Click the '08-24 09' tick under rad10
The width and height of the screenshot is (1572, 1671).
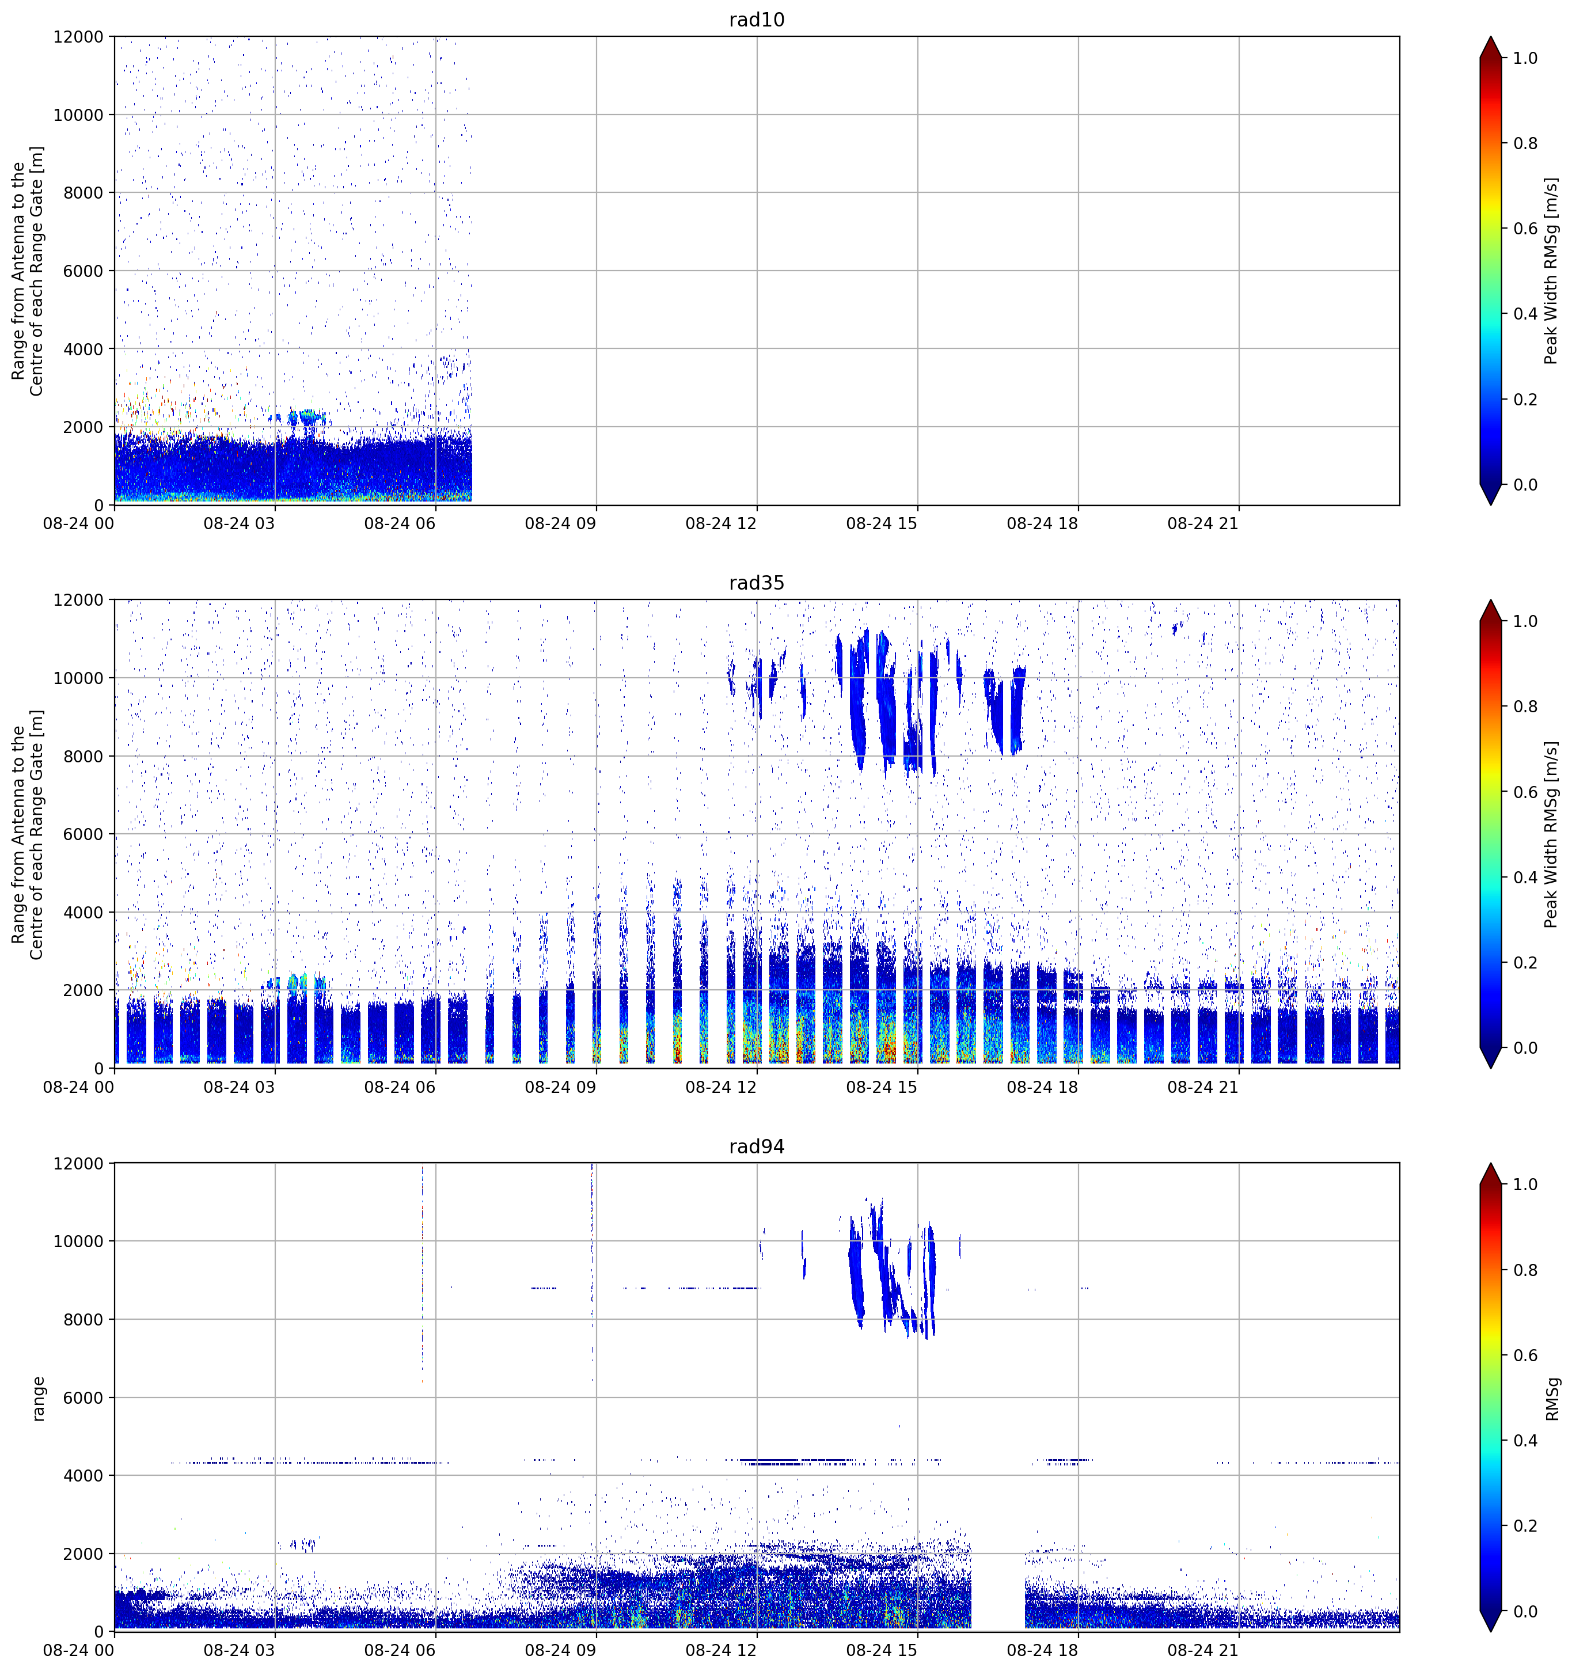(560, 523)
